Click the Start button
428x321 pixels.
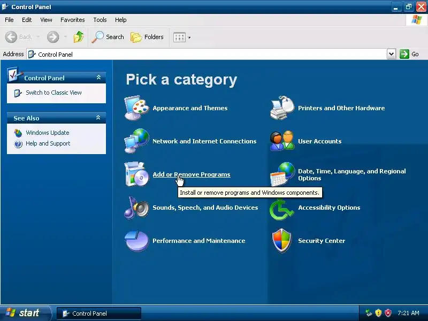[25, 313]
